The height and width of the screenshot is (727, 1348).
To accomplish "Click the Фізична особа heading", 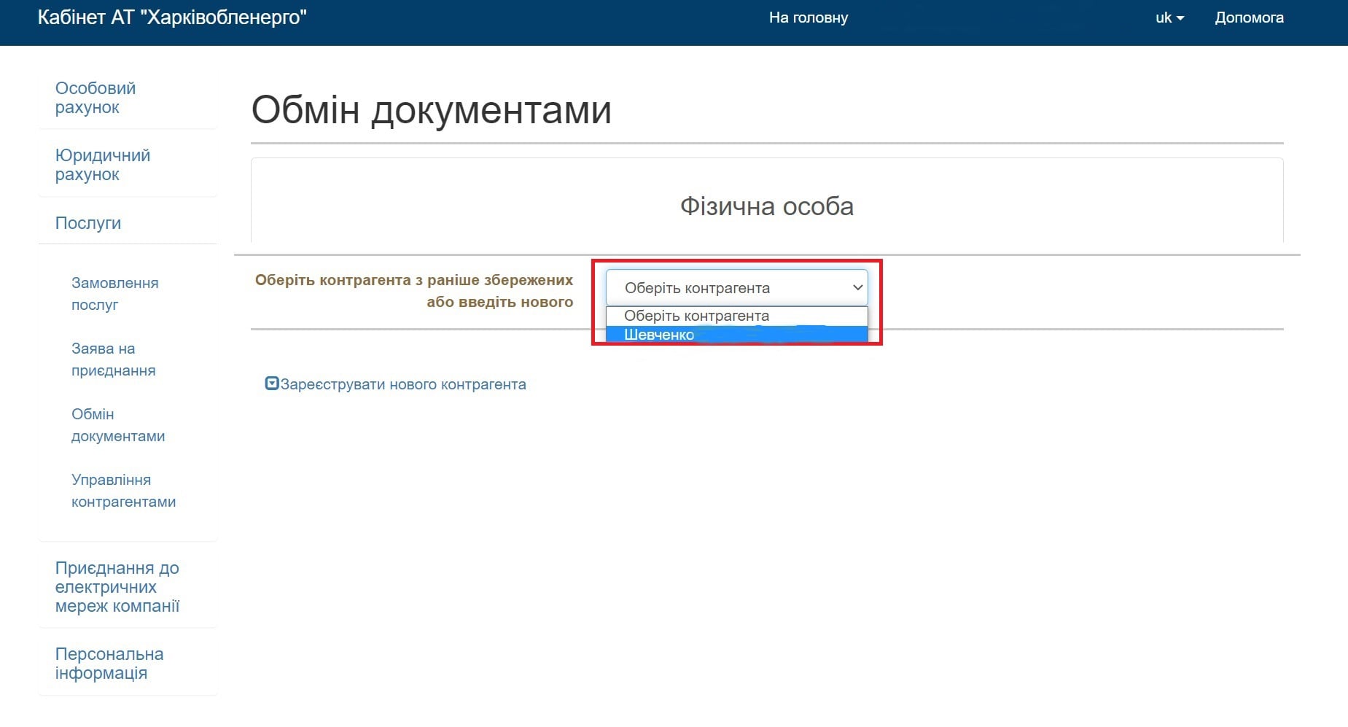I will pos(767,206).
